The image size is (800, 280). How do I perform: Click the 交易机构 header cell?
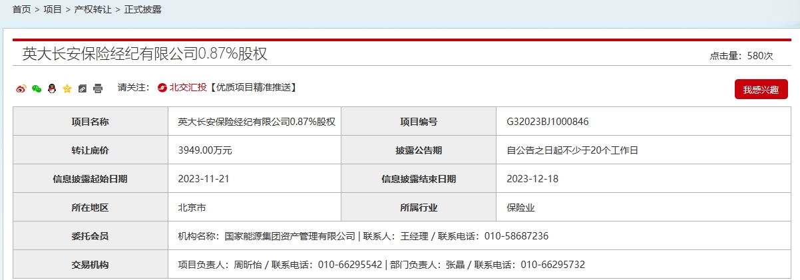tap(91, 265)
